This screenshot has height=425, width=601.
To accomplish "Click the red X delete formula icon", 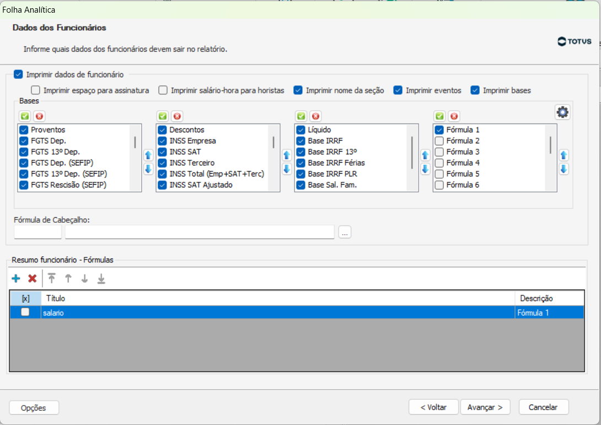I will click(33, 279).
